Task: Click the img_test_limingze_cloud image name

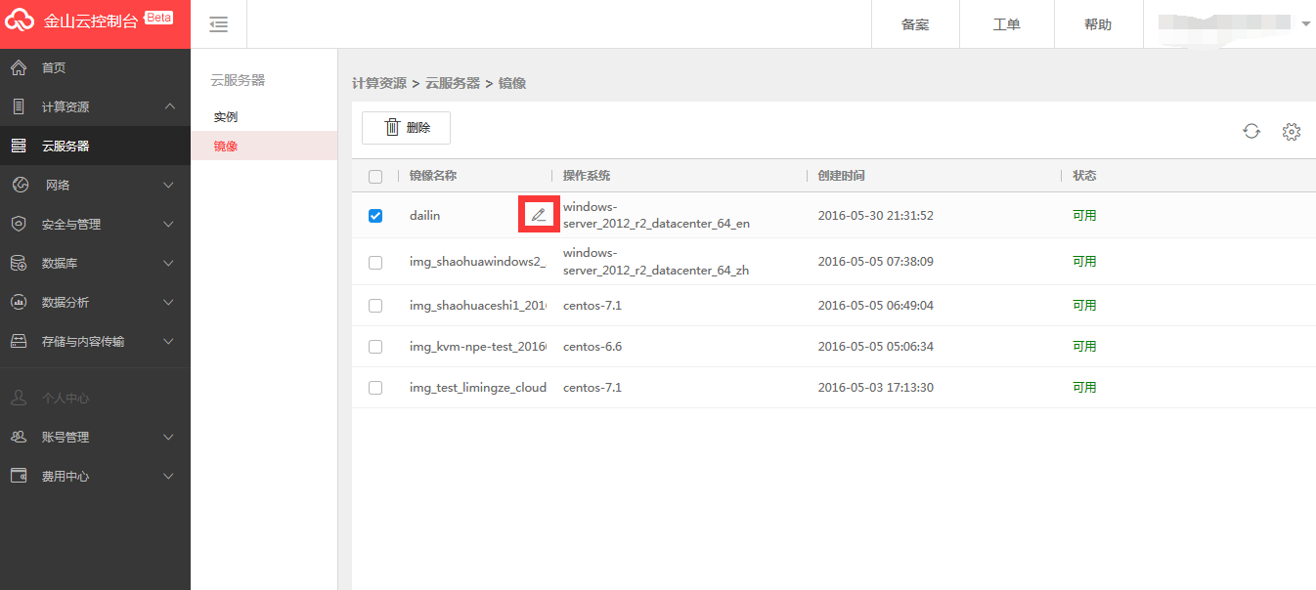Action: coord(478,388)
